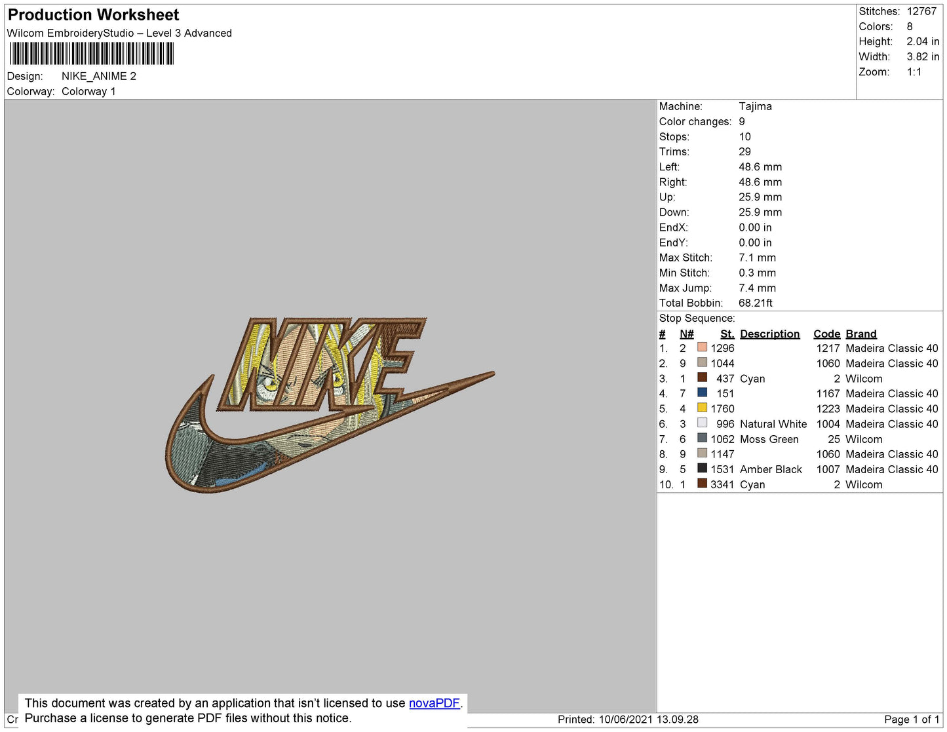This screenshot has height=732, width=947.
Task: Click the peach swatch in stop row 1
Action: 702,348
